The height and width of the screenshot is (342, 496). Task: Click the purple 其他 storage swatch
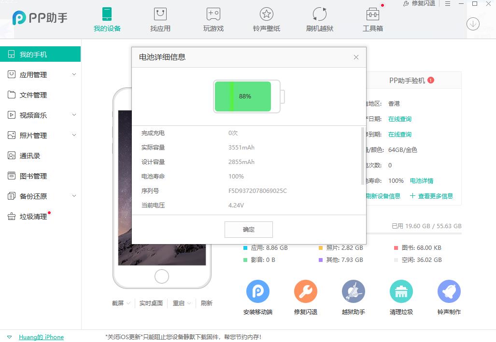[x=320, y=260]
